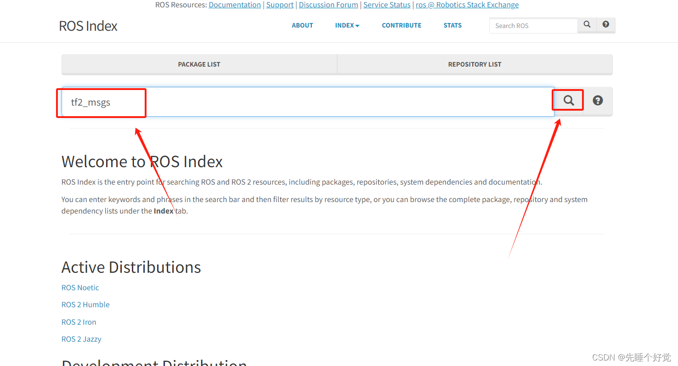Click the Welcome to ROS Index heading
Screen dimensions: 678x366
click(x=142, y=162)
